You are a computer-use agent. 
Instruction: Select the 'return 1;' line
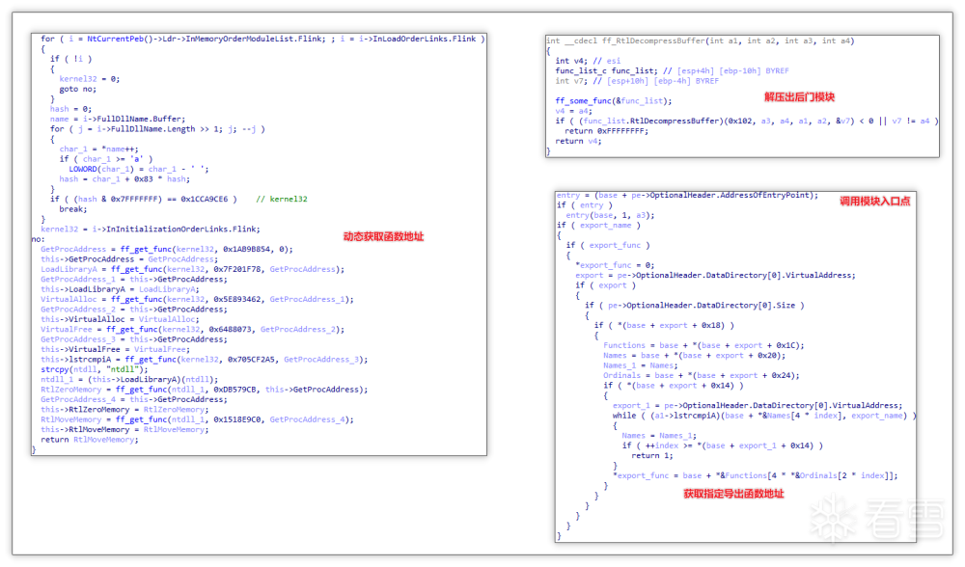[x=651, y=456]
